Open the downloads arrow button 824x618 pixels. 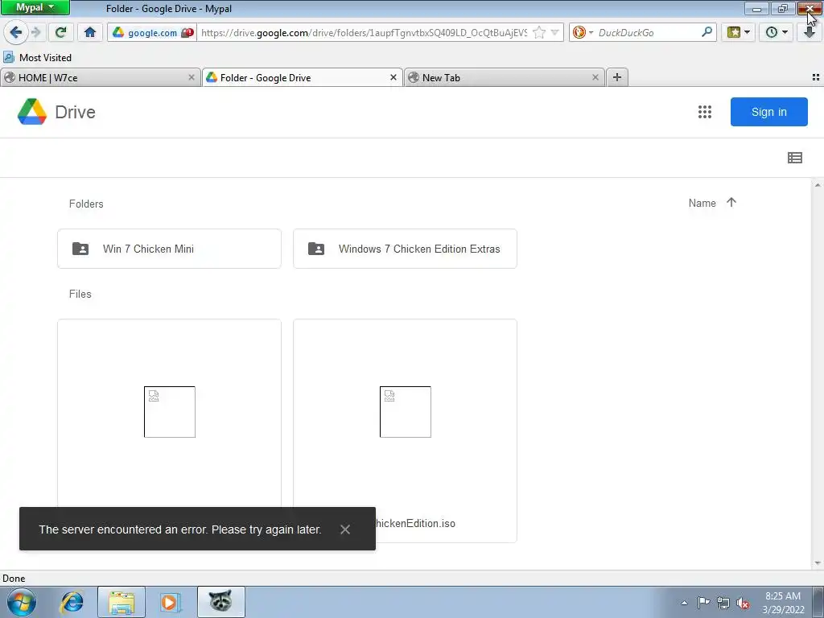[x=810, y=32]
